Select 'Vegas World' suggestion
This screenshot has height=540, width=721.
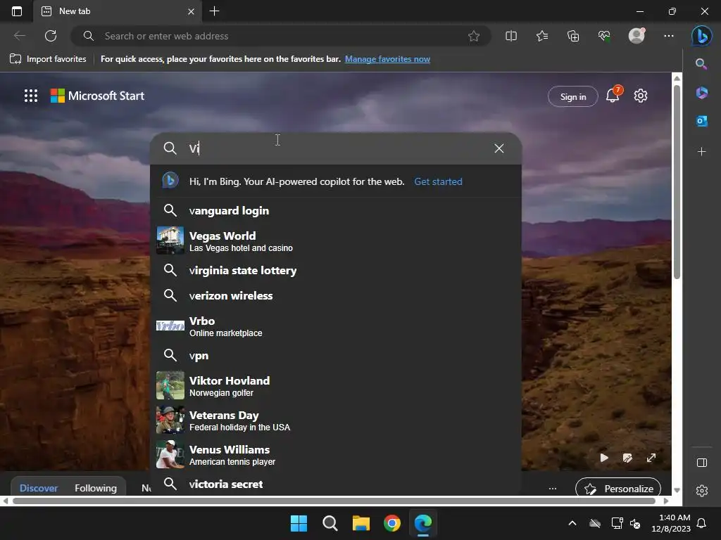pyautogui.click(x=336, y=240)
